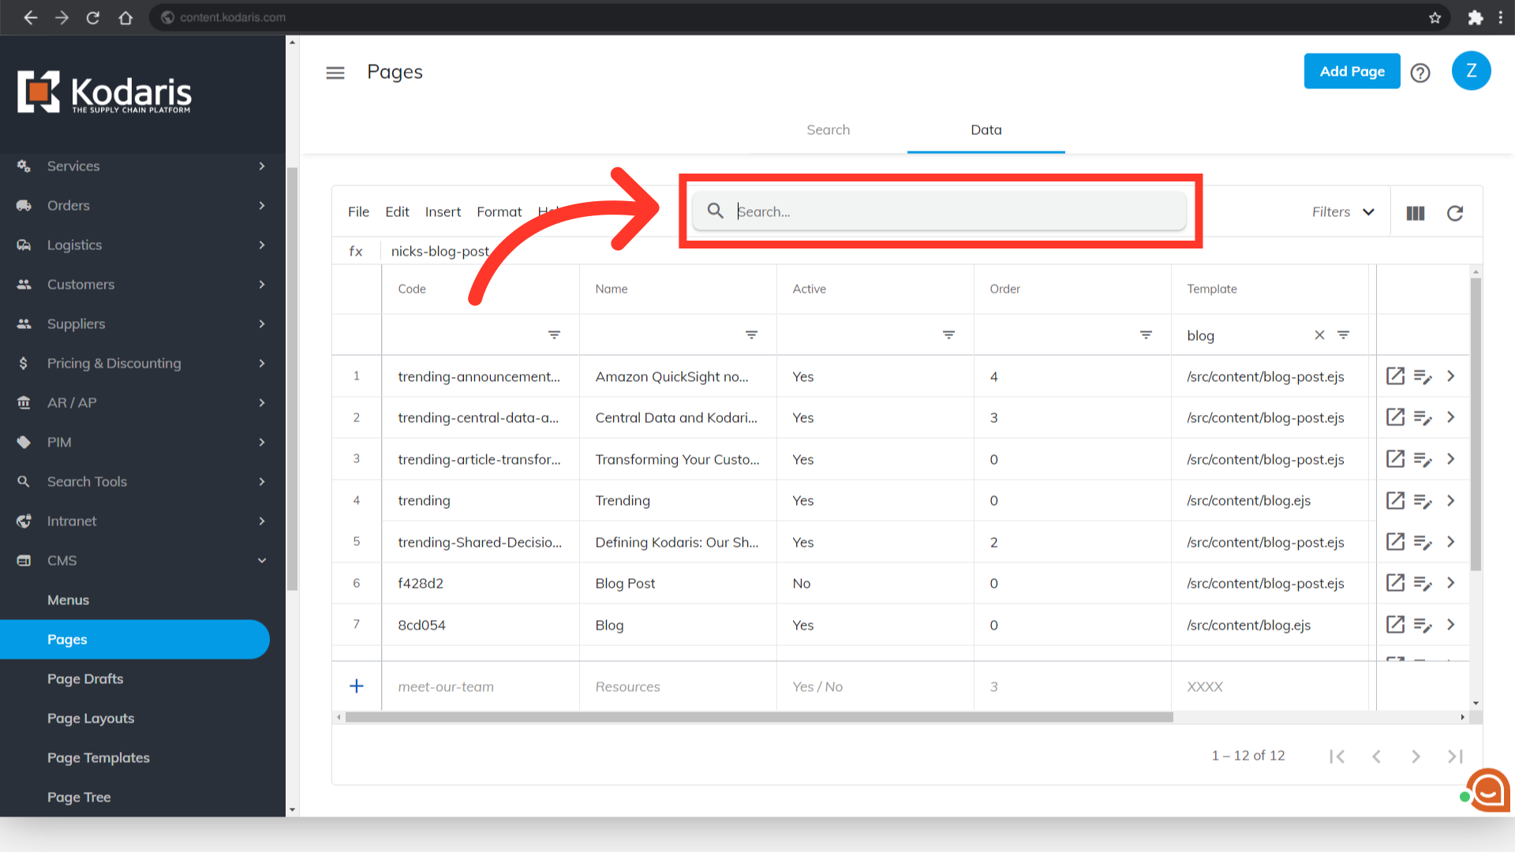This screenshot has height=852, width=1515.
Task: Click the plus icon to add row
Action: coord(357,686)
